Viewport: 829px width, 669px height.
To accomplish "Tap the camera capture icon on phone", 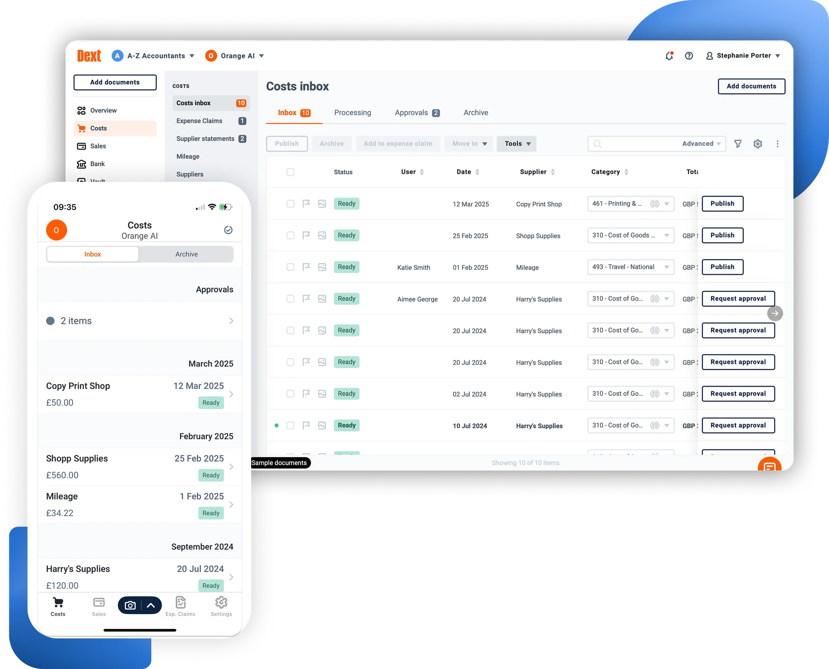I will [130, 605].
